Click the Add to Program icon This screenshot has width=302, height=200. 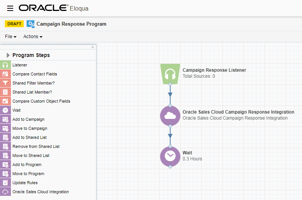[5, 165]
